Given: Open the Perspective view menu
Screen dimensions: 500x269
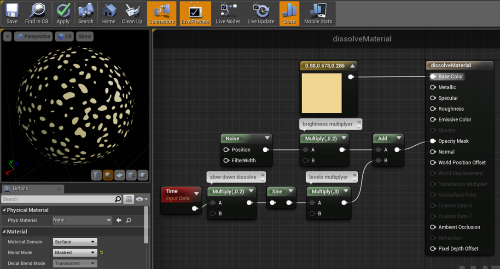Looking at the screenshot, I should (33, 36).
